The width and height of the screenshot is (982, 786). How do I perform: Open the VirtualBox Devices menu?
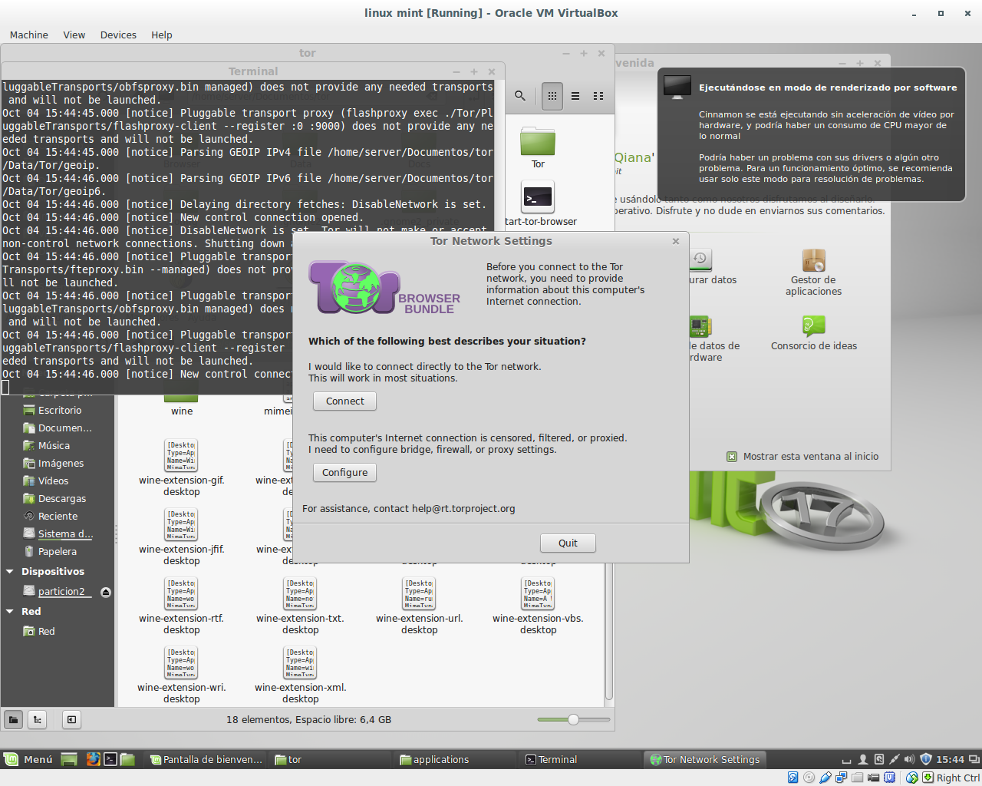click(x=118, y=35)
